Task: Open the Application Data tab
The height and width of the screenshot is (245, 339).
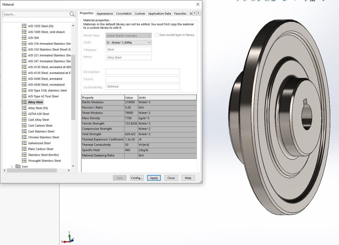Action: pyautogui.click(x=160, y=13)
